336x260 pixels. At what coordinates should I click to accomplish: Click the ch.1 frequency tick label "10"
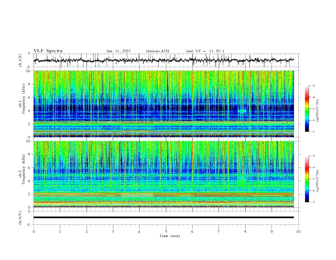coord(29,71)
